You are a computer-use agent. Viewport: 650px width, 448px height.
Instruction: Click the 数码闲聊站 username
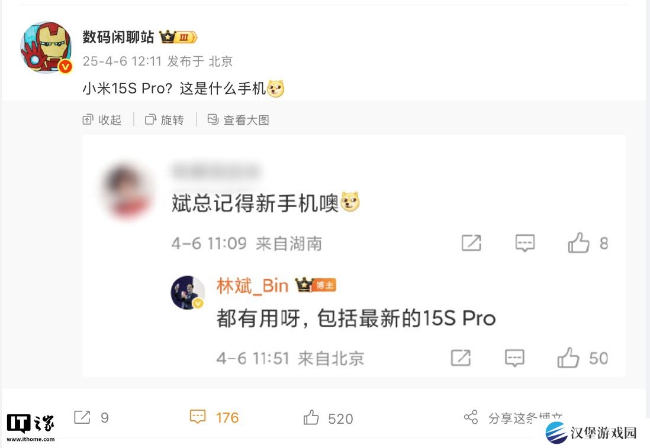[x=118, y=37]
